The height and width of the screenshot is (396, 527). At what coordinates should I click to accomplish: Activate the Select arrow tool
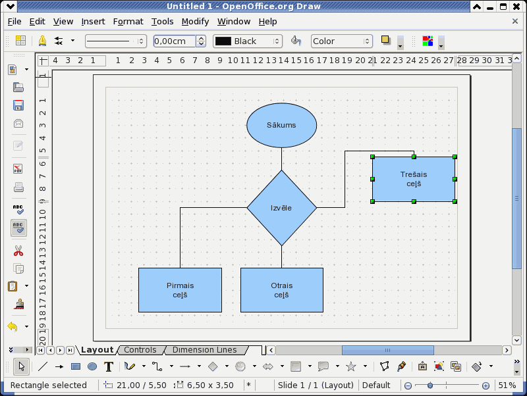[x=21, y=366]
